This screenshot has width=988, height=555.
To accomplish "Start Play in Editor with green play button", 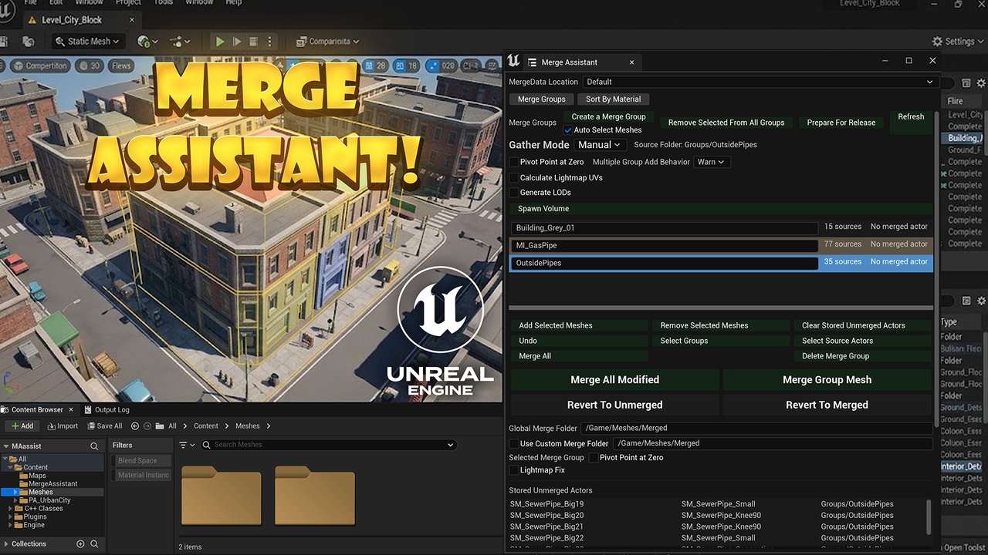I will coord(220,42).
